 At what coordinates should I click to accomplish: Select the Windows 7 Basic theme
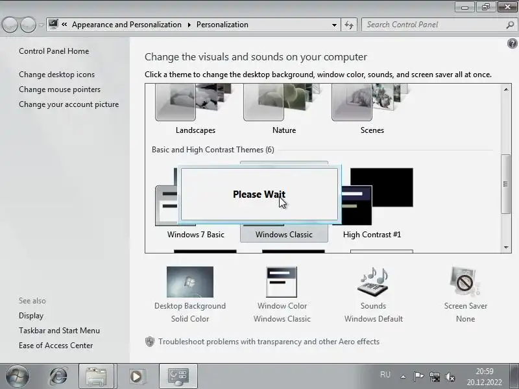[x=196, y=235]
